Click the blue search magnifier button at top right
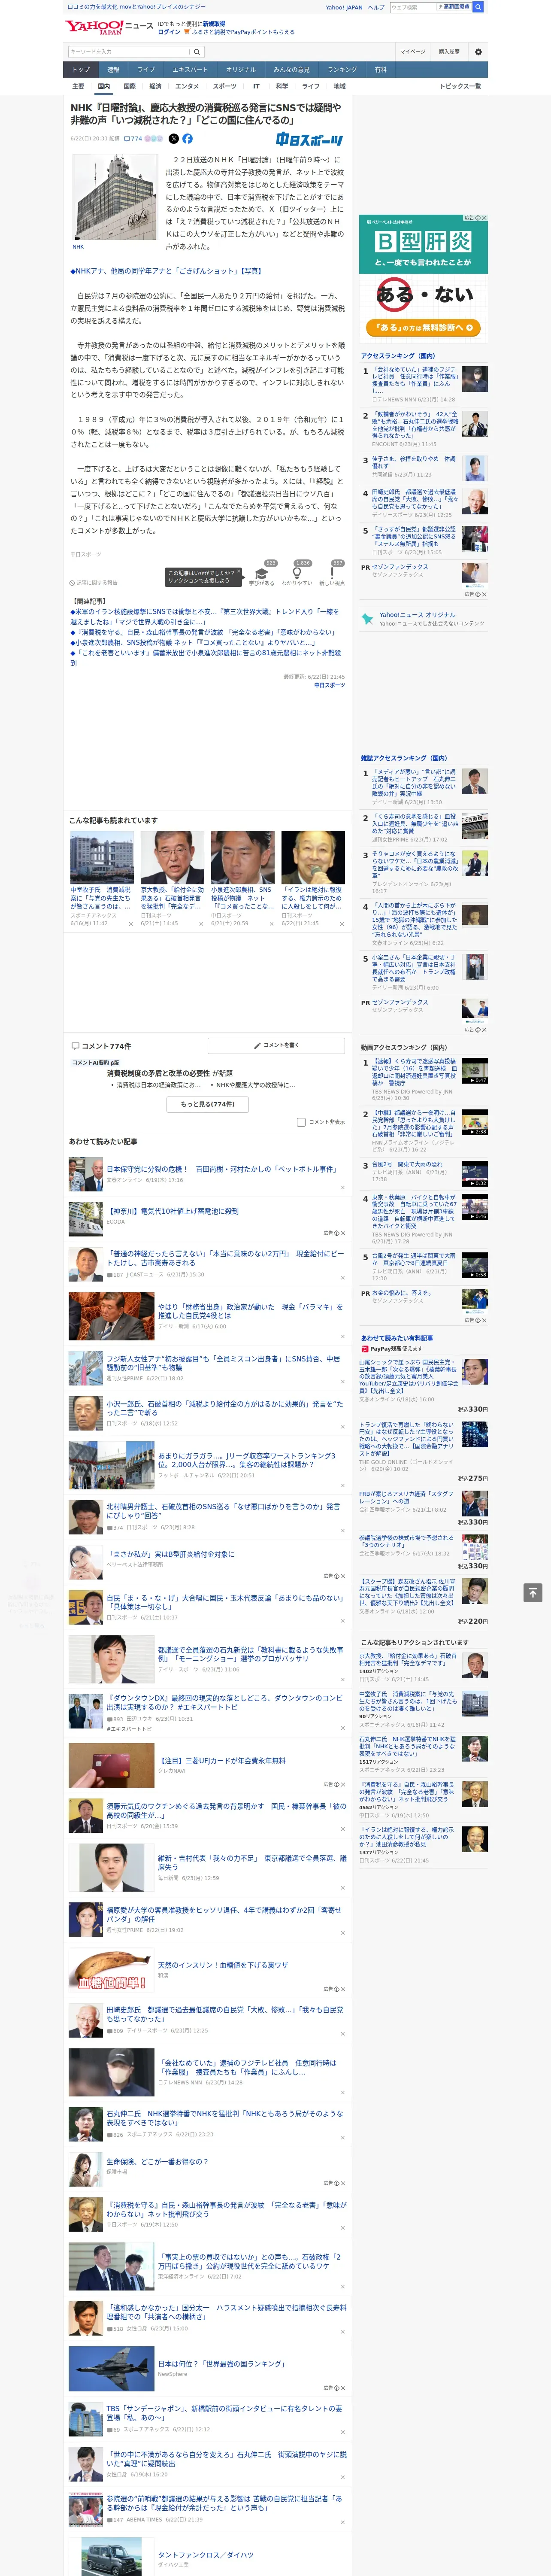Screen dimensions: 551x2576 pyautogui.click(x=478, y=7)
